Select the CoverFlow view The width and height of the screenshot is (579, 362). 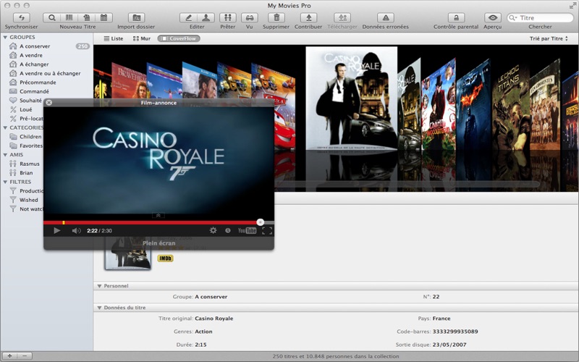tap(179, 38)
